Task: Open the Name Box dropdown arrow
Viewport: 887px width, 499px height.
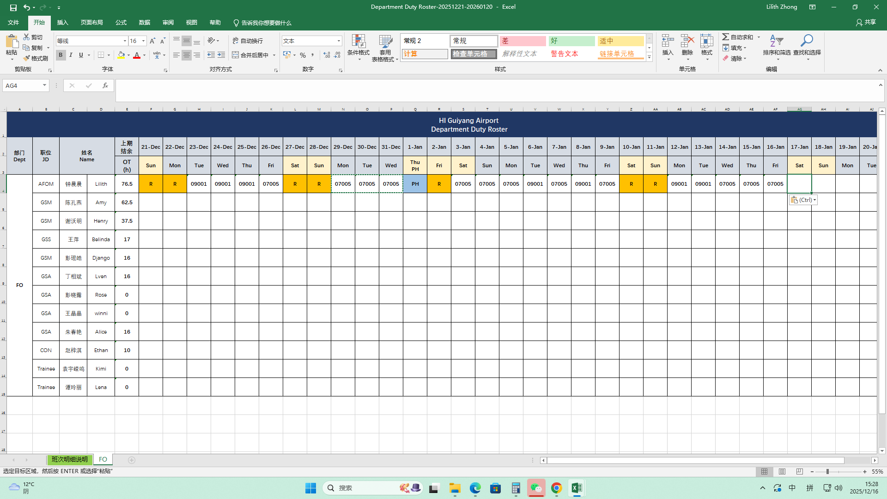Action: pos(44,85)
